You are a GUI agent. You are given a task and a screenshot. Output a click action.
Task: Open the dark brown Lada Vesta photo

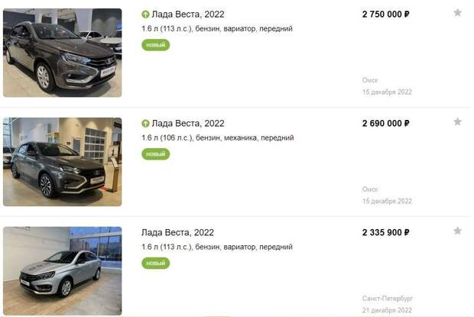coord(63,53)
